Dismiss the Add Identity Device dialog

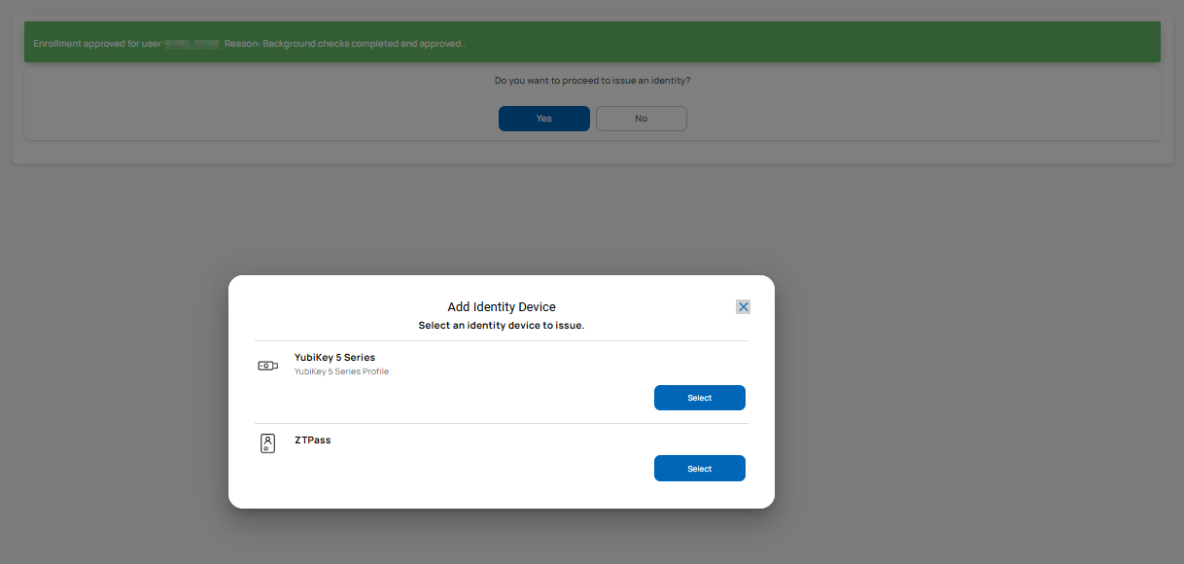743,306
